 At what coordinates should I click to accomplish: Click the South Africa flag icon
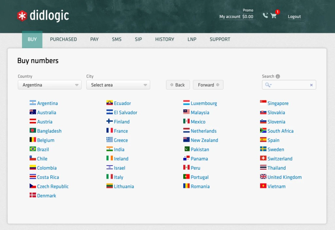click(x=263, y=131)
